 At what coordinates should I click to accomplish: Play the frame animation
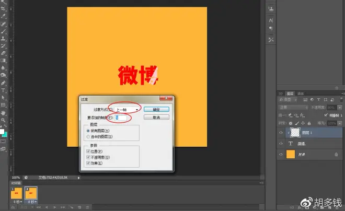[55, 207]
